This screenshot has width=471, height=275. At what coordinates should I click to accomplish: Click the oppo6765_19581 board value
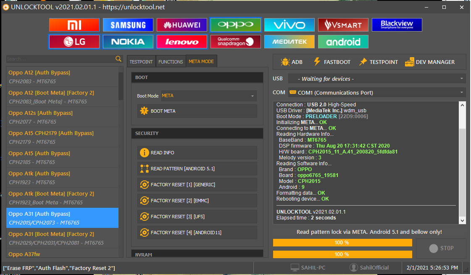[x=318, y=175]
